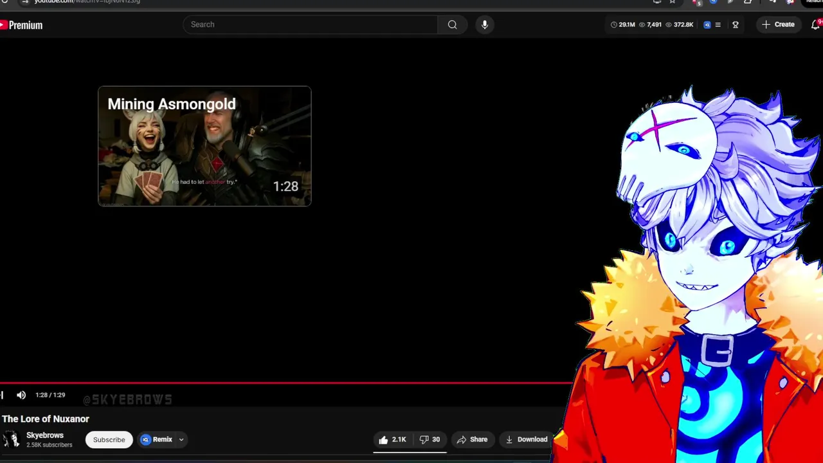Seek on the red video progress bar
This screenshot has width=823, height=463.
pyautogui.click(x=285, y=383)
